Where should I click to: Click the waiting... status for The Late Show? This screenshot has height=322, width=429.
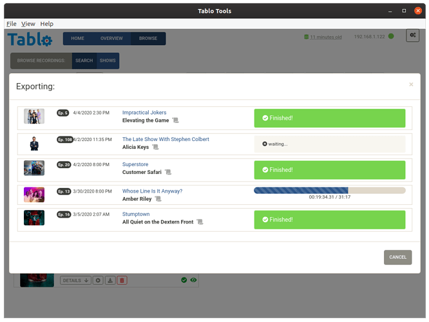(330, 144)
